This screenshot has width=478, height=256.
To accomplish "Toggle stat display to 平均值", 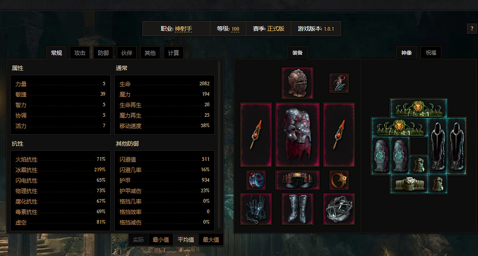I will (x=185, y=240).
